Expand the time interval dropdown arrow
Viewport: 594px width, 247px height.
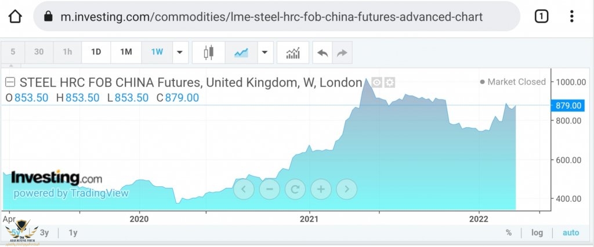(180, 53)
